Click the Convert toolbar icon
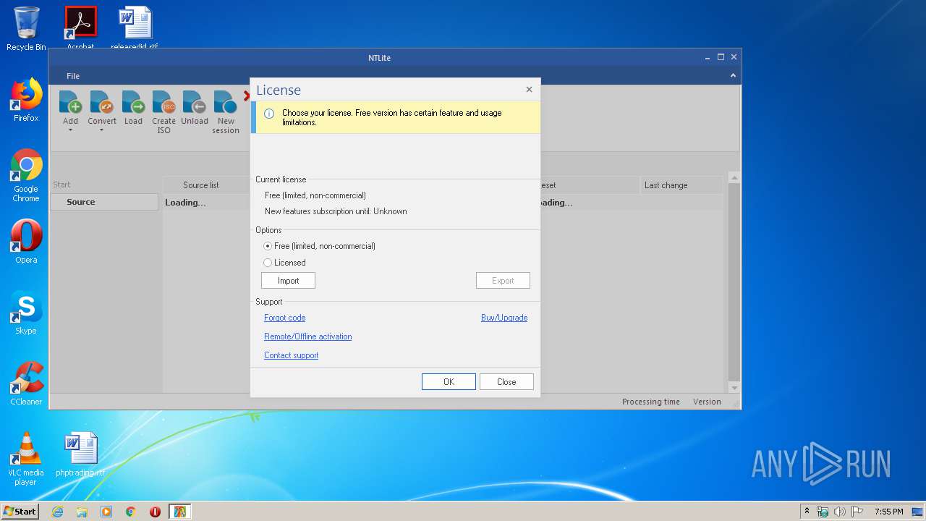The width and height of the screenshot is (926, 521). 102,107
